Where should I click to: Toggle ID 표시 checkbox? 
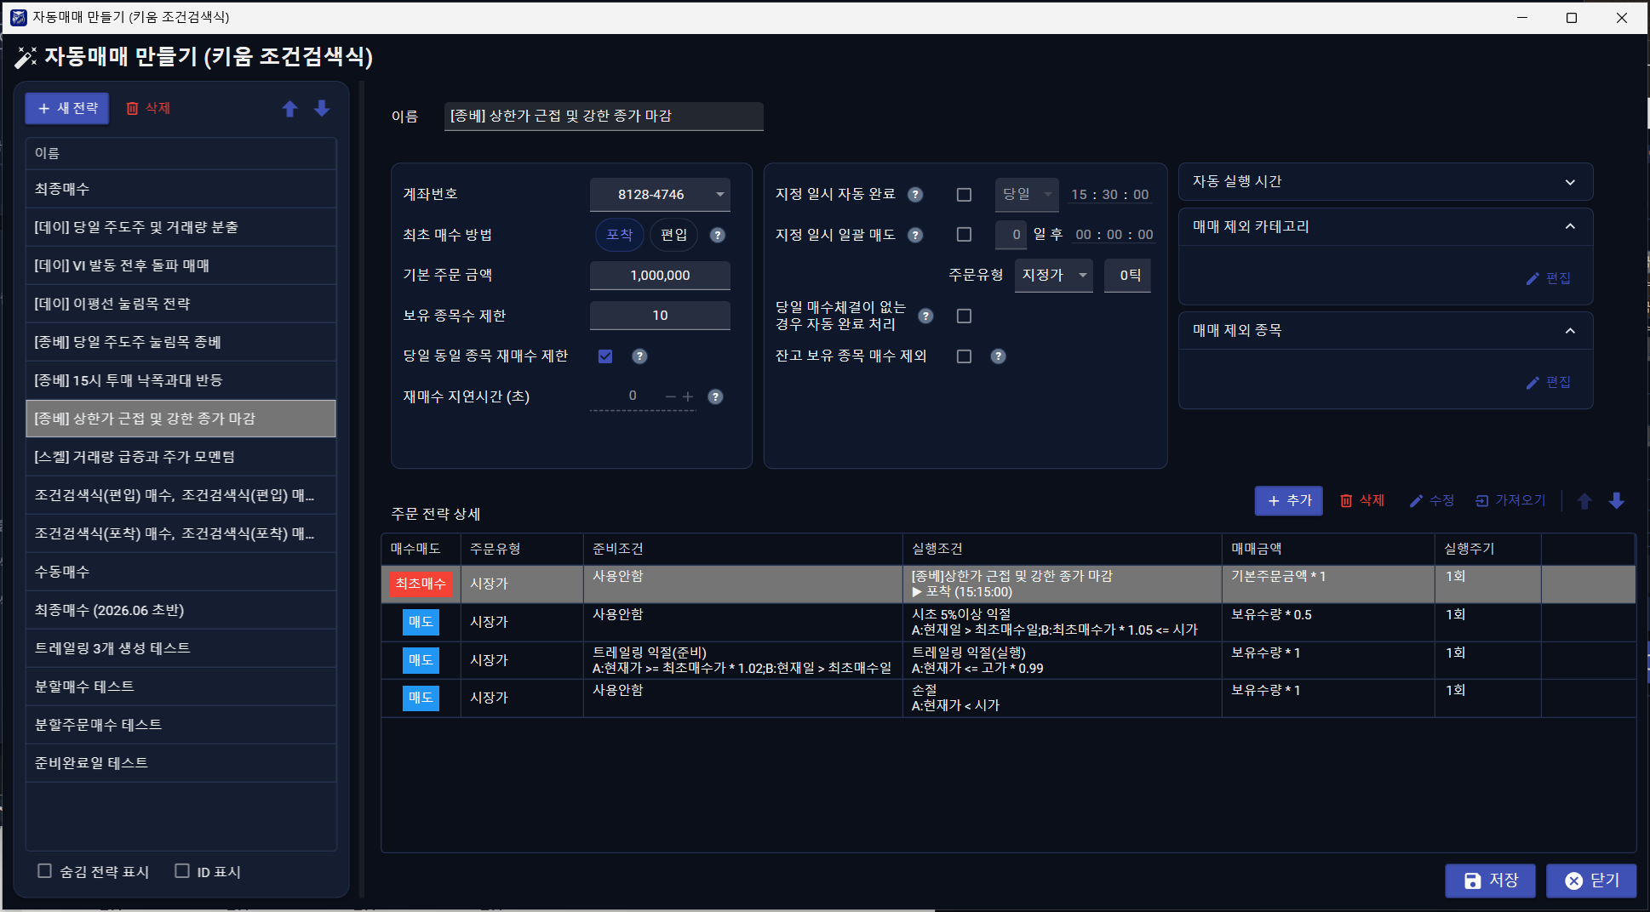[x=181, y=871]
